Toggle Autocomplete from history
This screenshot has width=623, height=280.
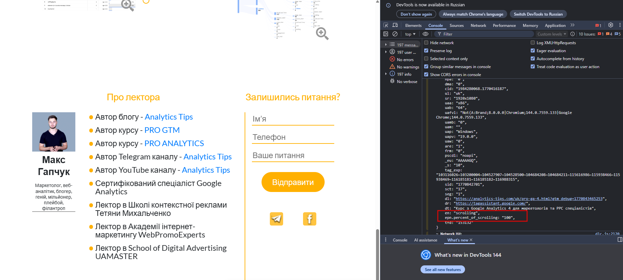533,58
